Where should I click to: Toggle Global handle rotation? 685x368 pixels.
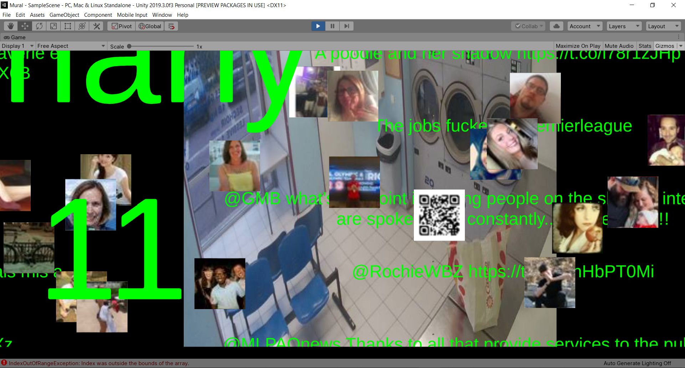150,26
